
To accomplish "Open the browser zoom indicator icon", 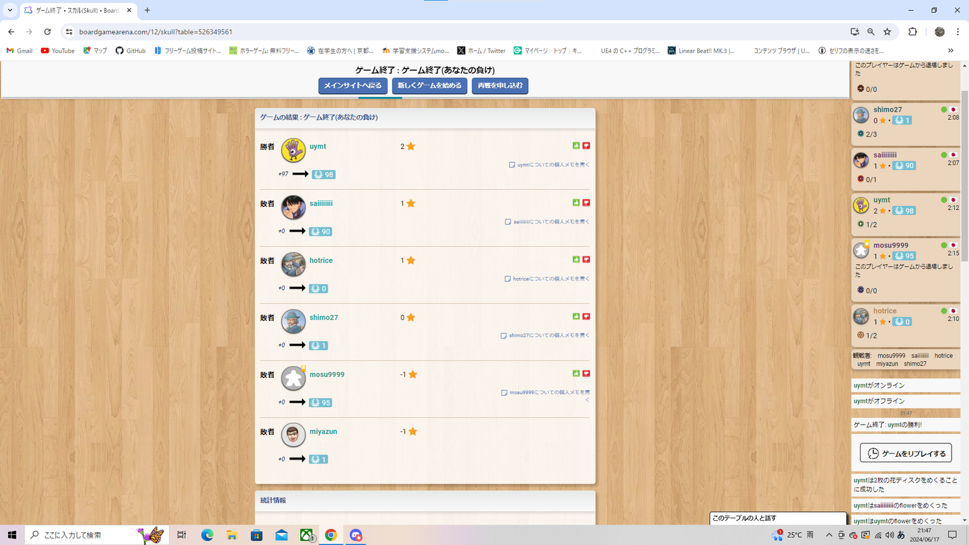I will click(x=871, y=32).
